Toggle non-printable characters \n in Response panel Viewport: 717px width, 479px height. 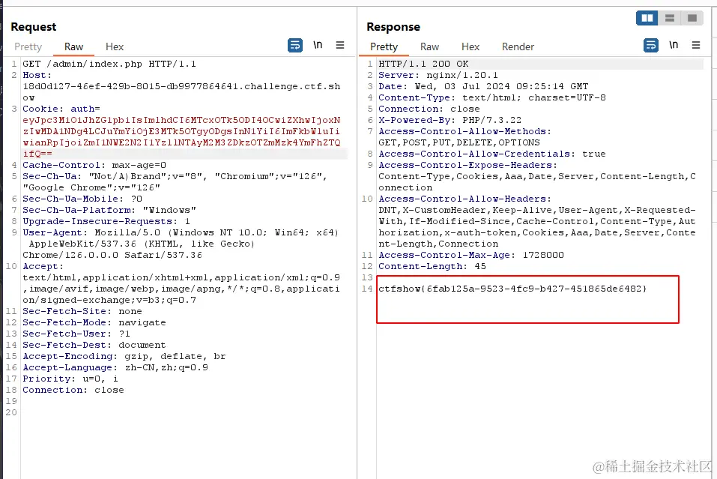(x=674, y=45)
